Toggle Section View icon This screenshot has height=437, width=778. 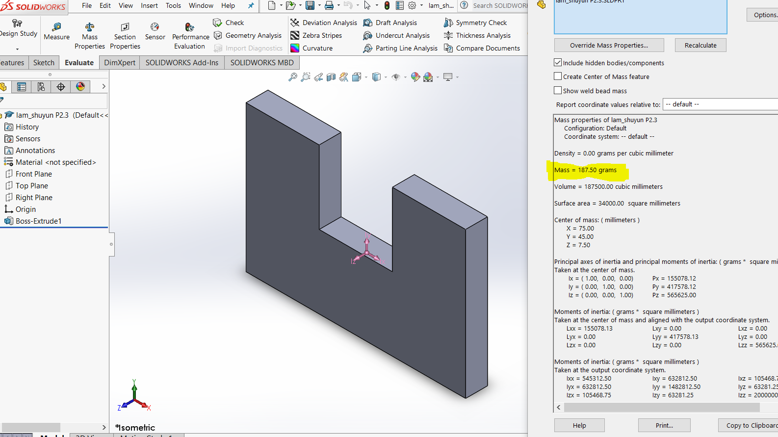point(331,77)
